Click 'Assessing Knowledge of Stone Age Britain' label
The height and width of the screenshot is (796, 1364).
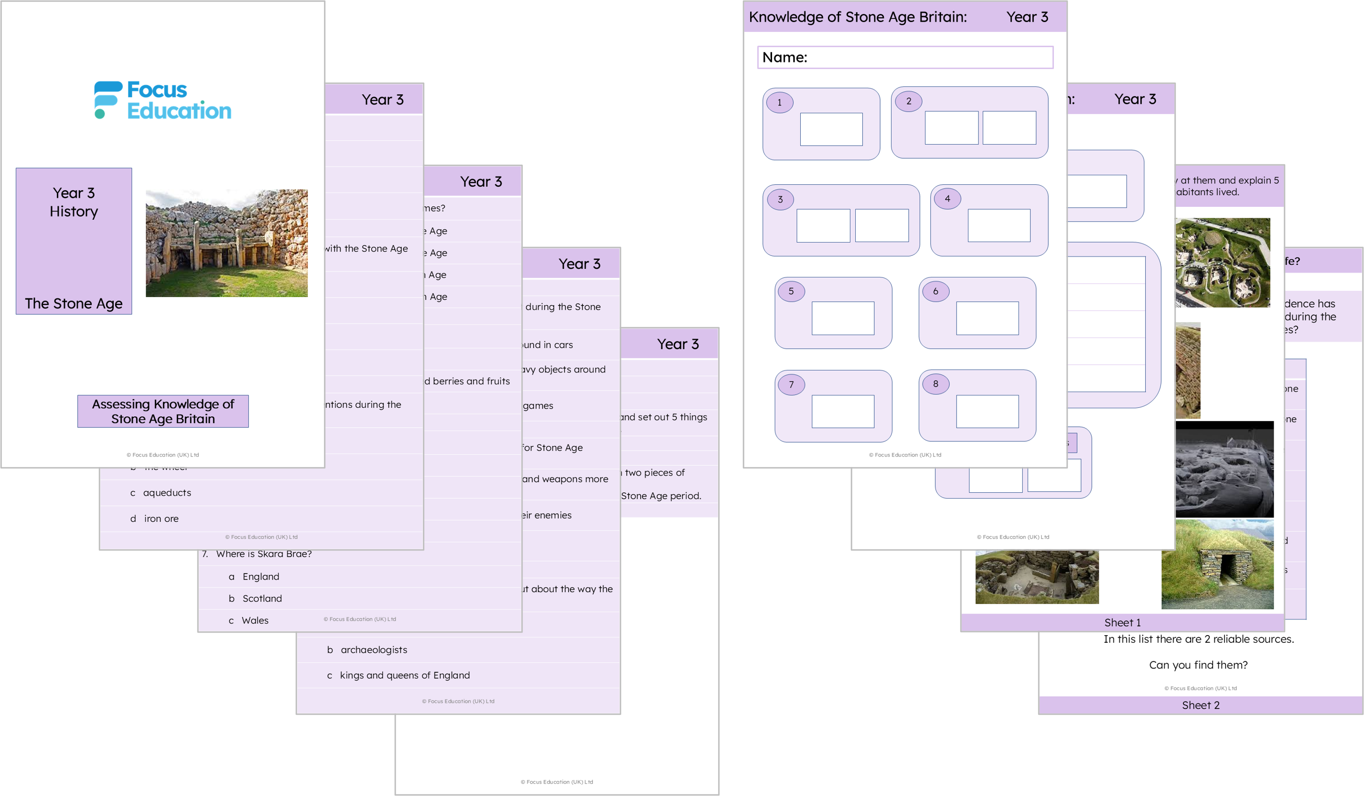pyautogui.click(x=163, y=411)
